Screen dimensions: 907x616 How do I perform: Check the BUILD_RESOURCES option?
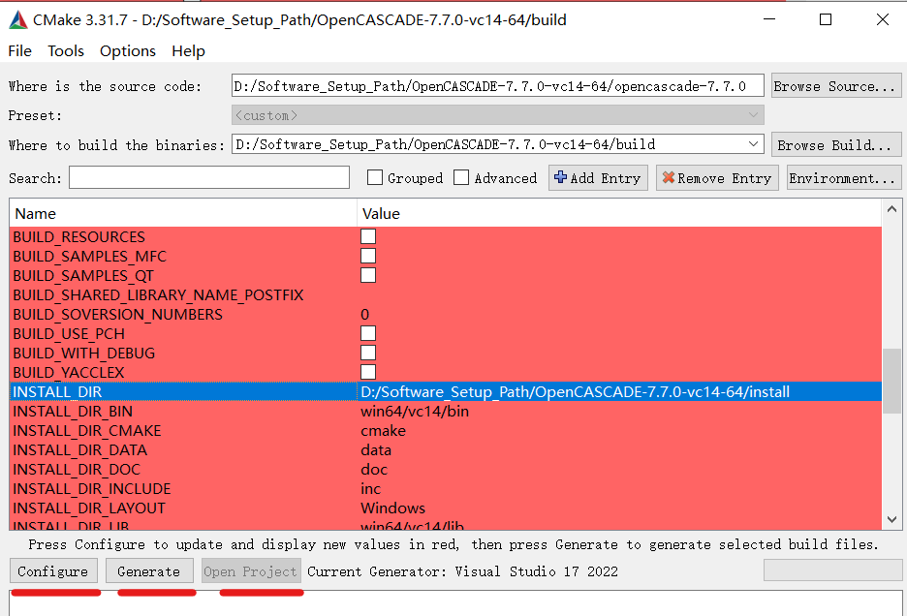(368, 236)
